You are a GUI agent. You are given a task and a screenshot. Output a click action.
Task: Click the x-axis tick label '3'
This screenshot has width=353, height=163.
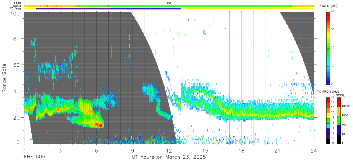[x=60, y=150]
